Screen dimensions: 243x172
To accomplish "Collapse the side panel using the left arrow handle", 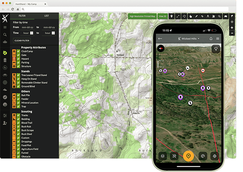I will pyautogui.click(x=61, y=90).
